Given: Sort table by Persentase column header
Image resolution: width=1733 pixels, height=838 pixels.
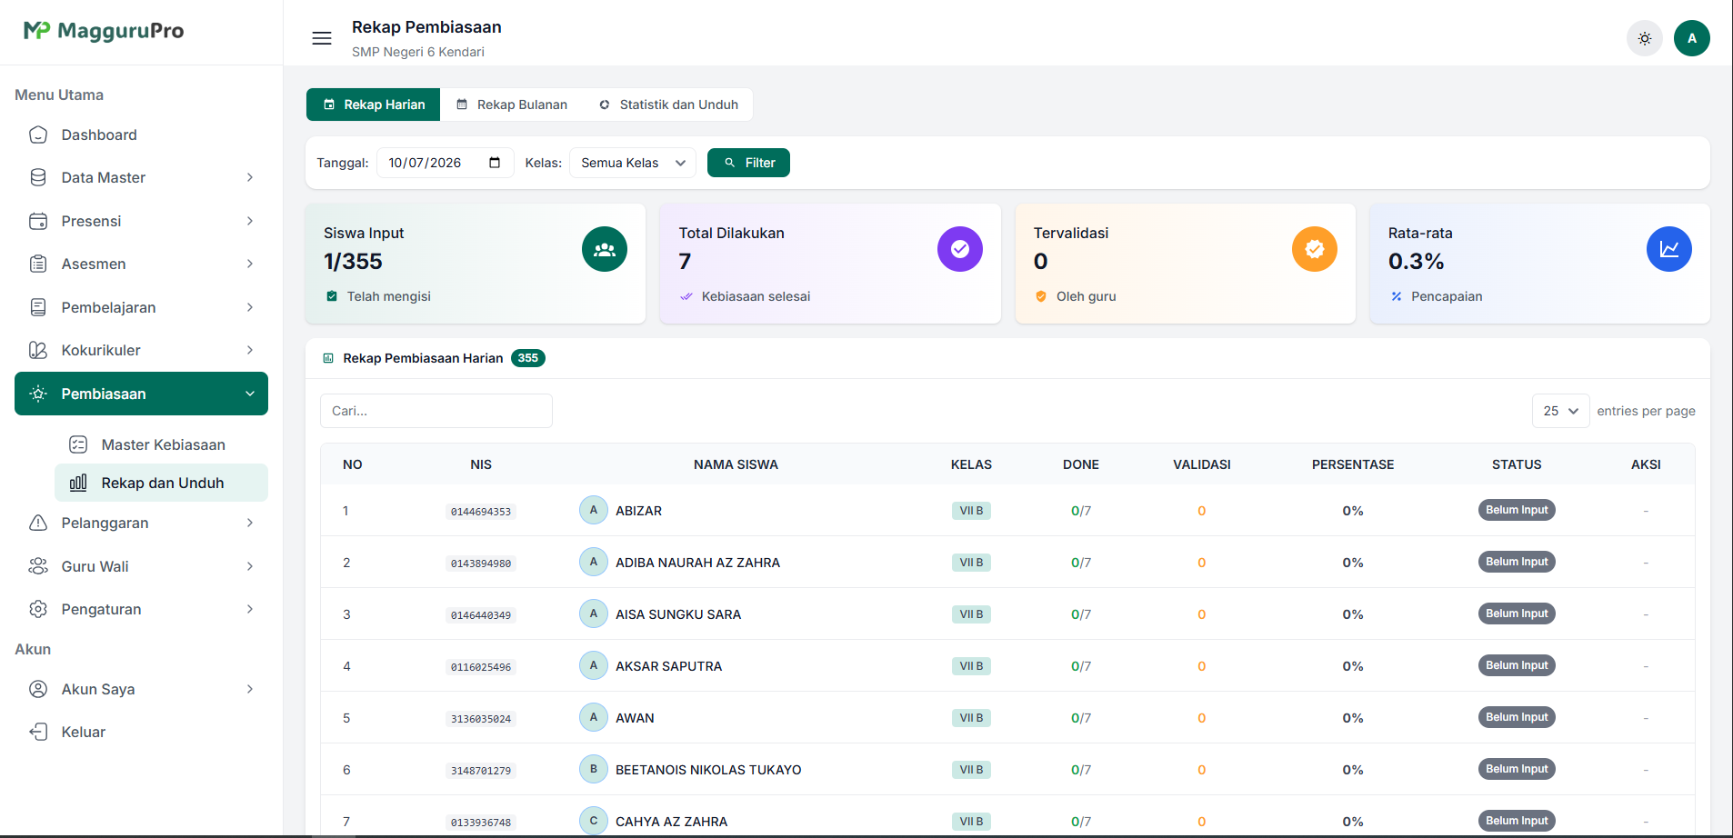Looking at the screenshot, I should click(x=1352, y=464).
